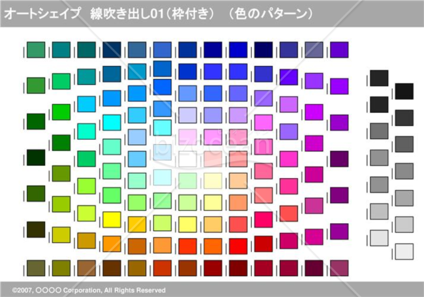Choose the darkest plum swatch in rightmost color column

[x=339, y=159]
